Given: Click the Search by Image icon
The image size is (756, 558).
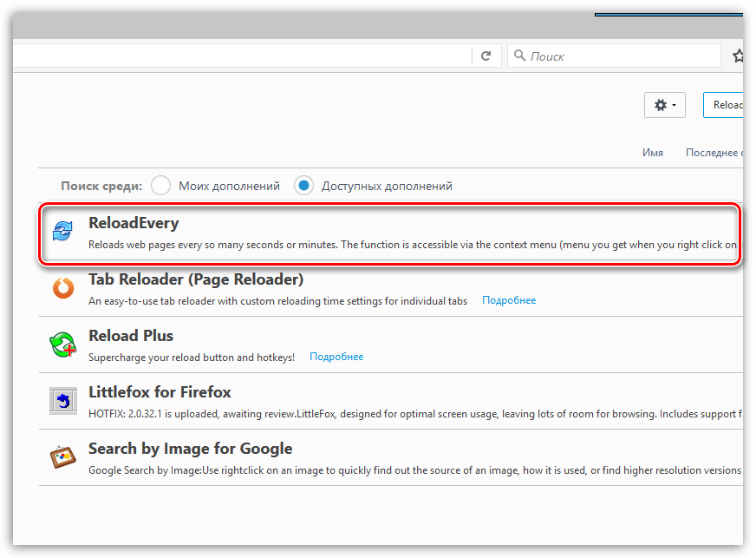Looking at the screenshot, I should click(x=63, y=457).
